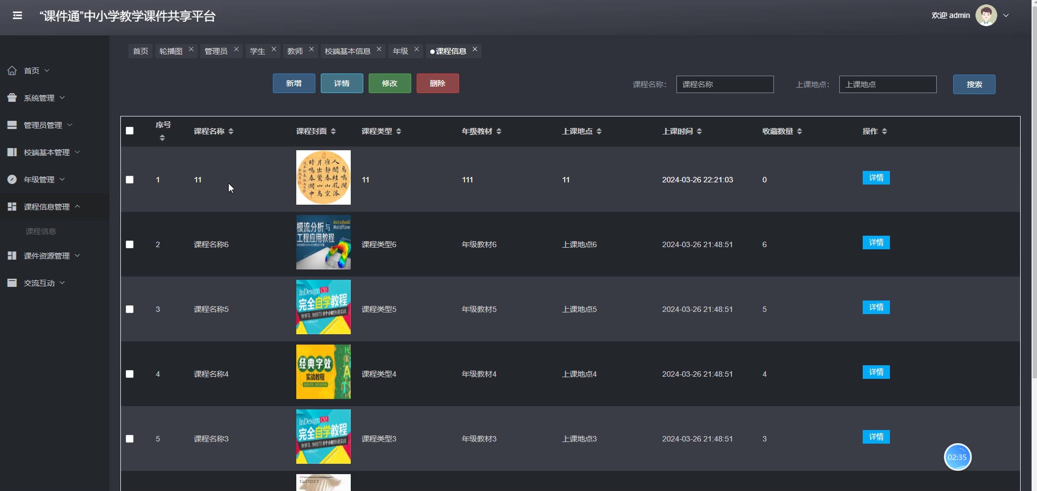Expand the 年级管理 sidebar menu

pyautogui.click(x=62, y=179)
